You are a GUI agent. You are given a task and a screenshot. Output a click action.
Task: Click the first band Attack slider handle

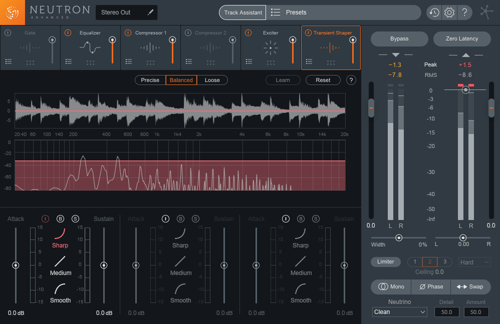click(x=16, y=265)
